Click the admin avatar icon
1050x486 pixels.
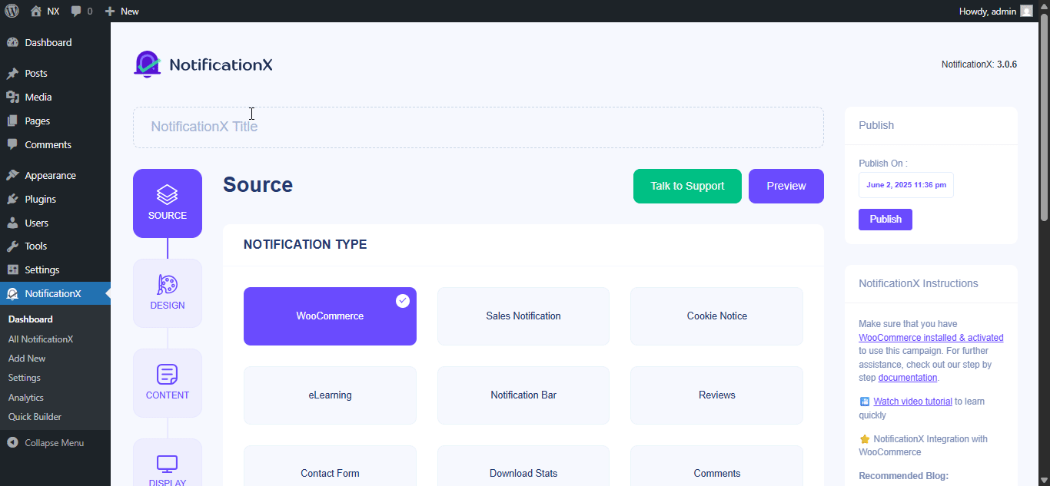click(1026, 11)
